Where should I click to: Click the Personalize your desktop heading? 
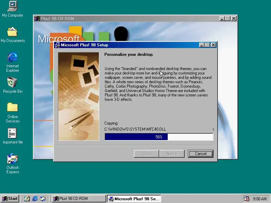click(x=129, y=54)
